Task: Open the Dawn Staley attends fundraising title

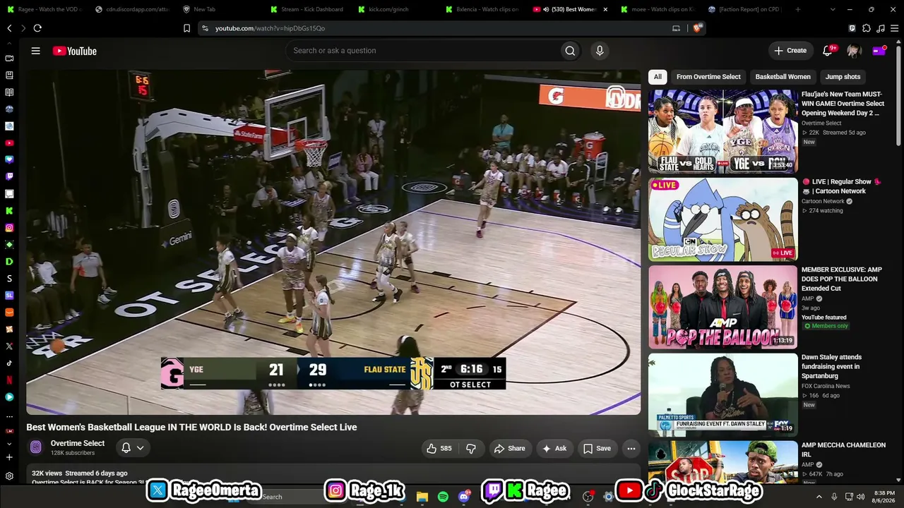Action: (x=831, y=366)
